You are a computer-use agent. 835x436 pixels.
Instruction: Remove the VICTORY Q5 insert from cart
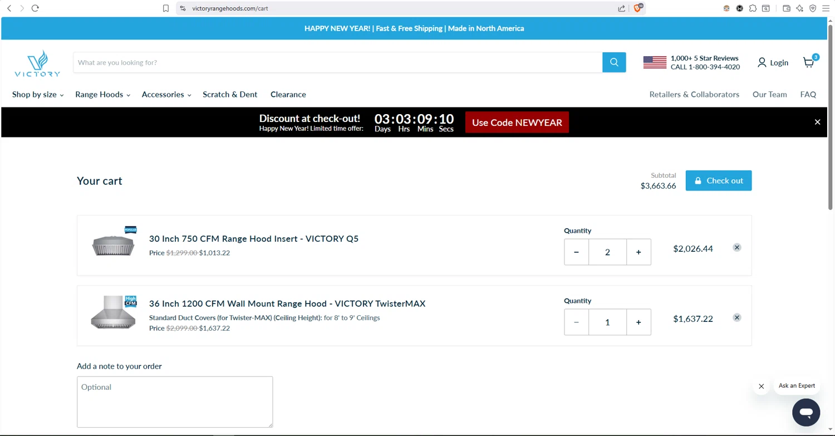(x=736, y=247)
